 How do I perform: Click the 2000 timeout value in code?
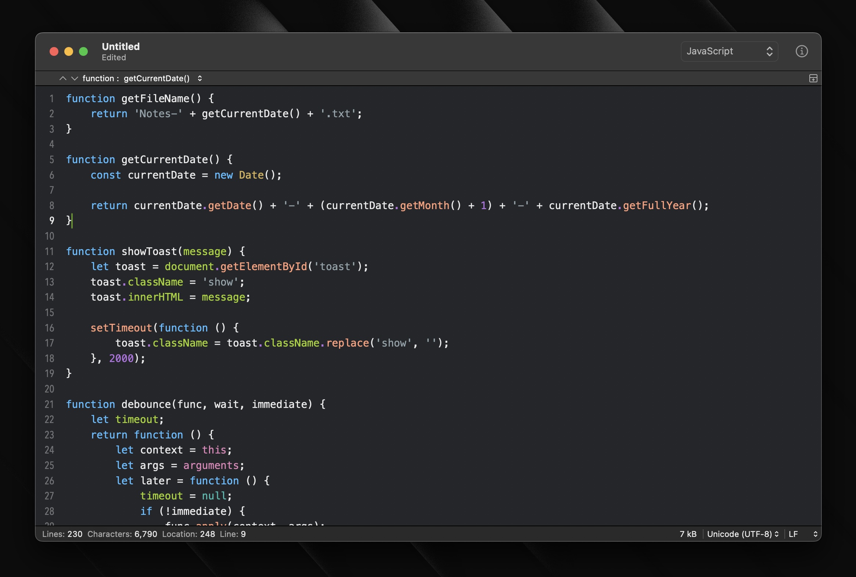pyautogui.click(x=121, y=358)
